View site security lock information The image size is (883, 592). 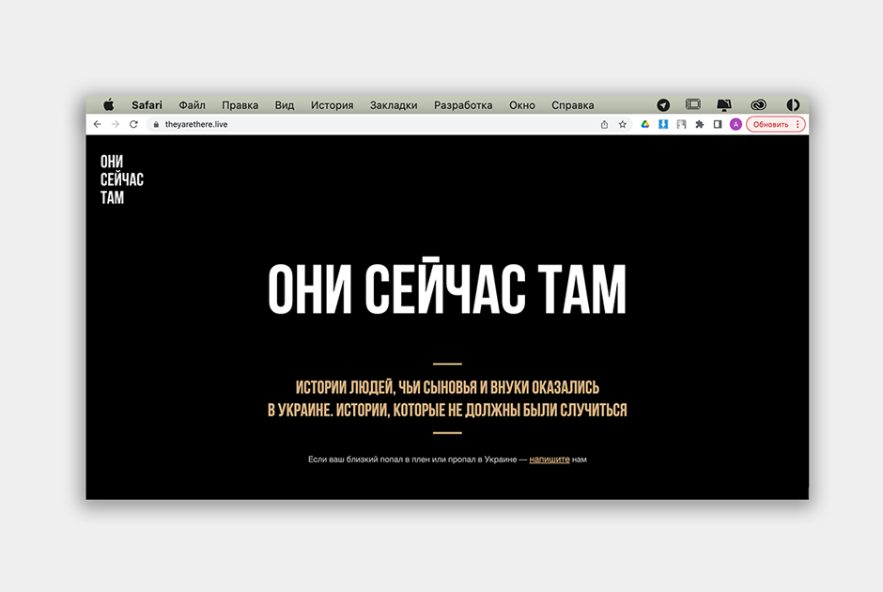click(156, 124)
